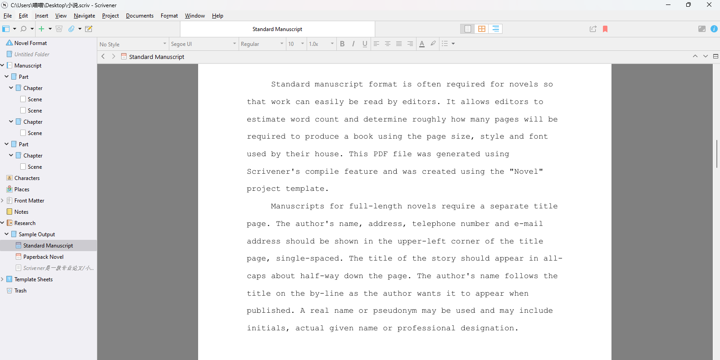The height and width of the screenshot is (360, 720).
Task: Collapse the Sample Output folder
Action: 7,234
